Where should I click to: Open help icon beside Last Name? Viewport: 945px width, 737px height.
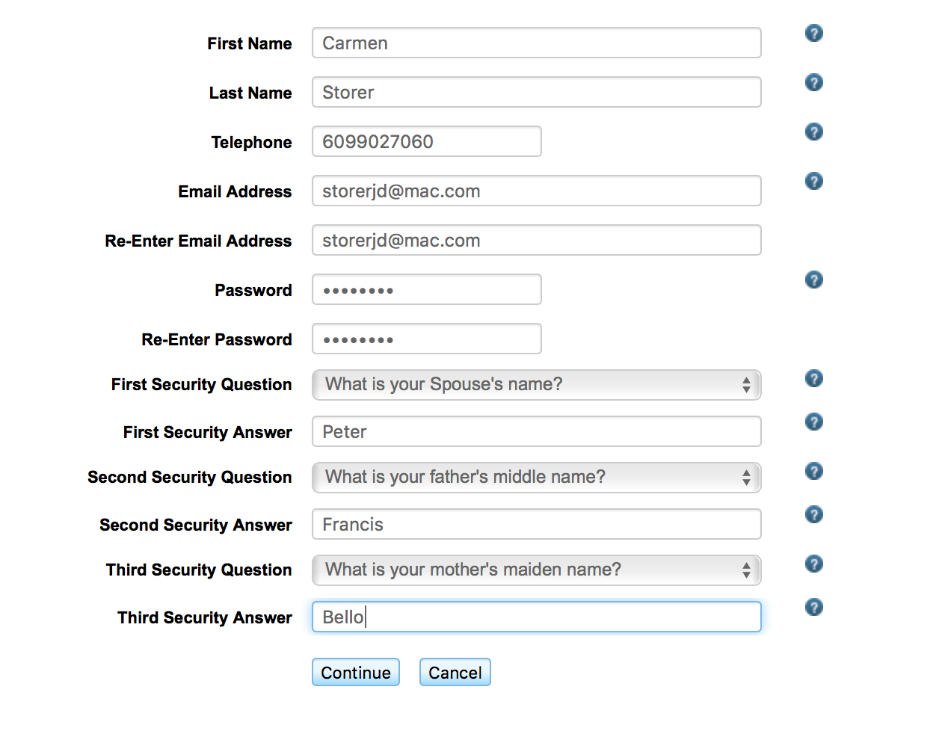tap(813, 82)
